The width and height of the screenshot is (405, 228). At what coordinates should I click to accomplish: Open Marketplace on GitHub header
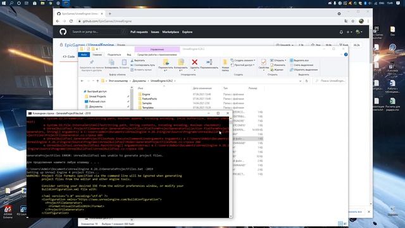pyautogui.click(x=170, y=32)
